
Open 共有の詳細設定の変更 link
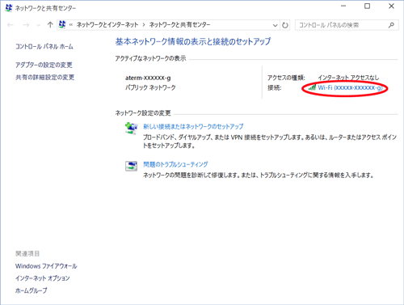point(44,78)
